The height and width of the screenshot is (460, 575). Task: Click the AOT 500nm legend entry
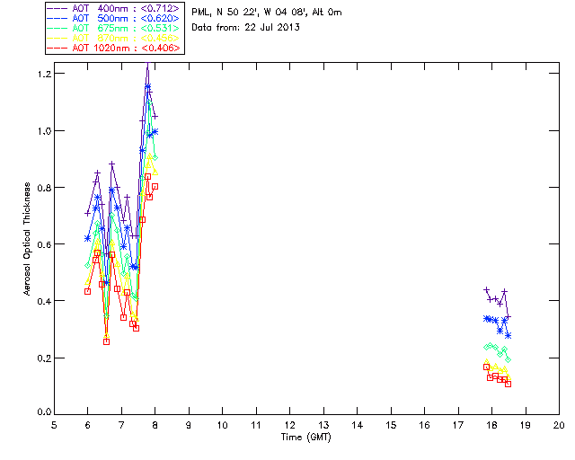(114, 18)
